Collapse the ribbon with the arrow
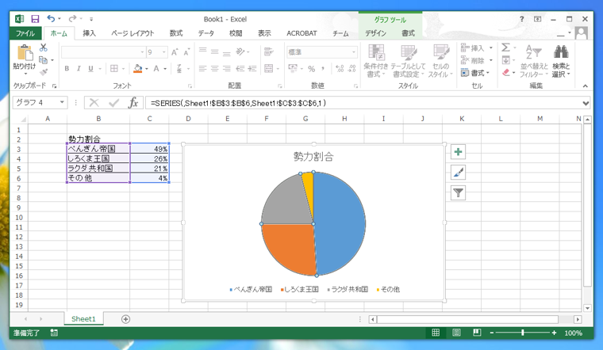This screenshot has width=603, height=350. coord(586,86)
